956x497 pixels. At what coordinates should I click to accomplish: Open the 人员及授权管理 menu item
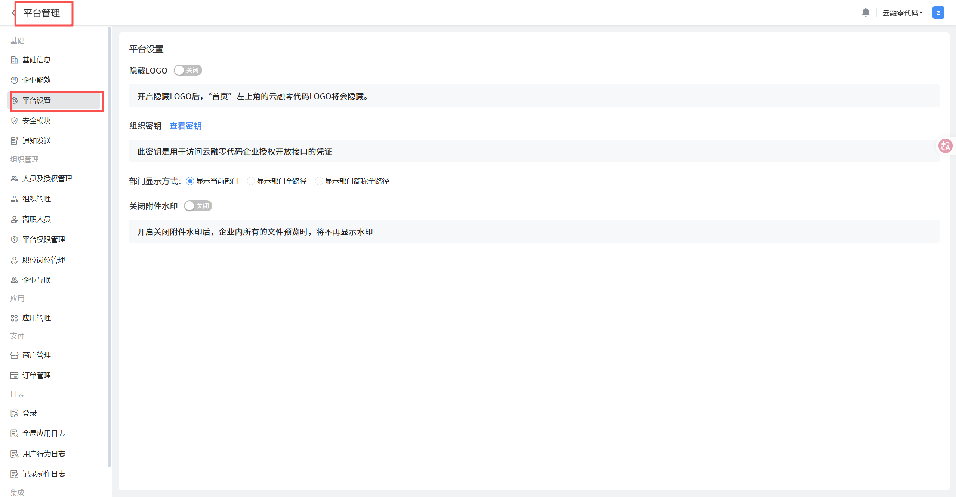[47, 178]
